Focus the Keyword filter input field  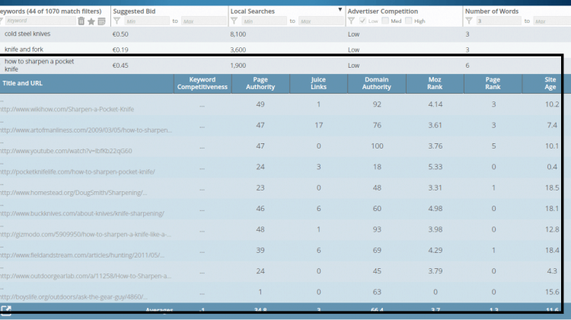(40, 21)
